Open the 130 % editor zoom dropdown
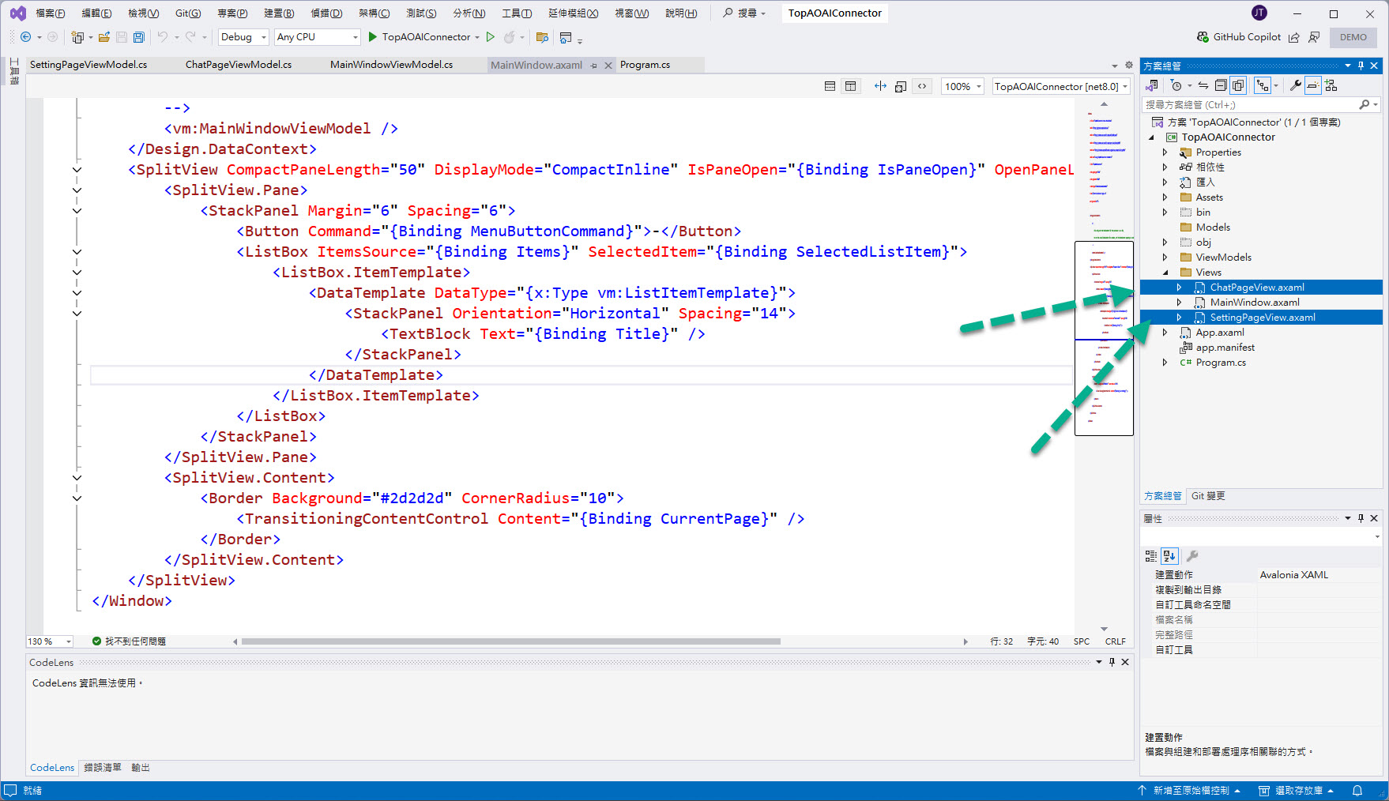This screenshot has height=801, width=1389. (x=50, y=641)
